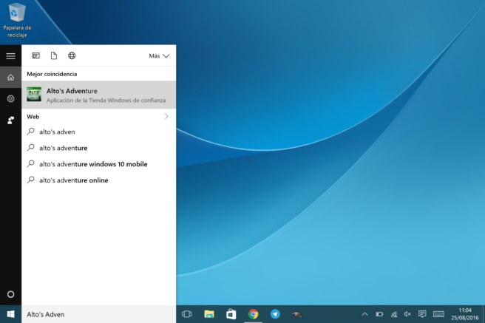The height and width of the screenshot is (323, 485).
Task: Filter results by Web globe icon
Action: tap(72, 55)
